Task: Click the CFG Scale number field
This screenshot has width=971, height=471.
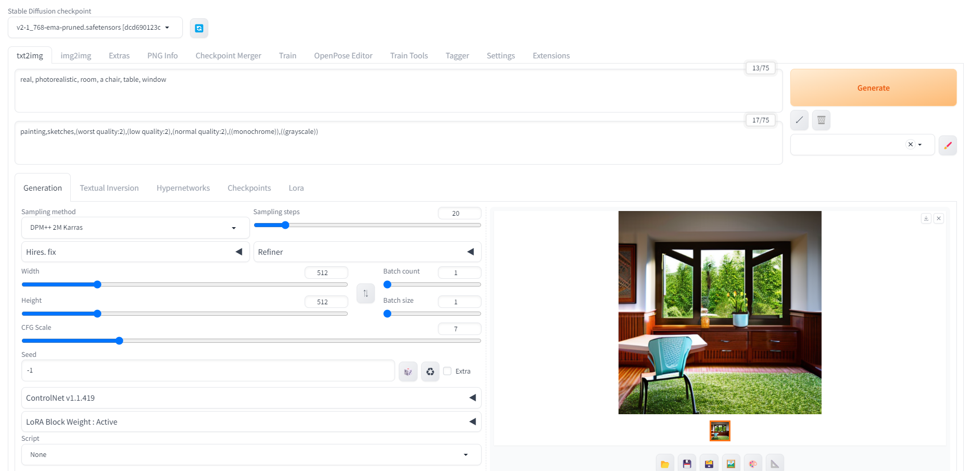Action: 460,329
